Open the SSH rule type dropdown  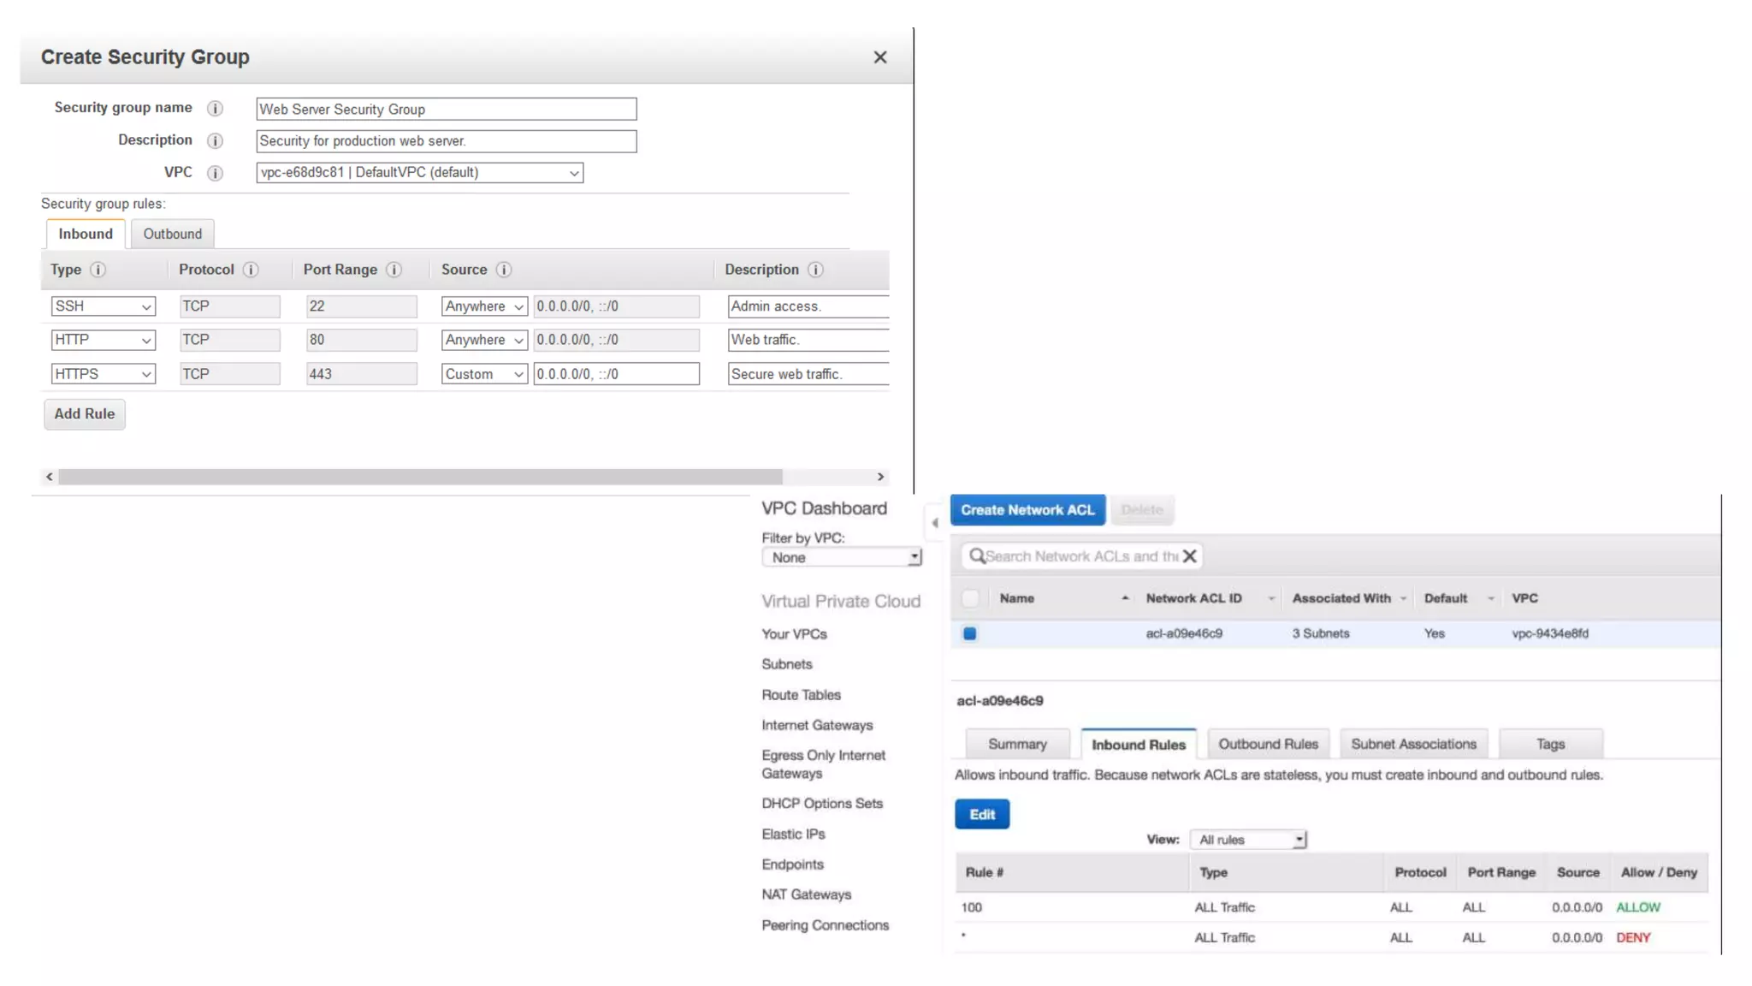(103, 306)
